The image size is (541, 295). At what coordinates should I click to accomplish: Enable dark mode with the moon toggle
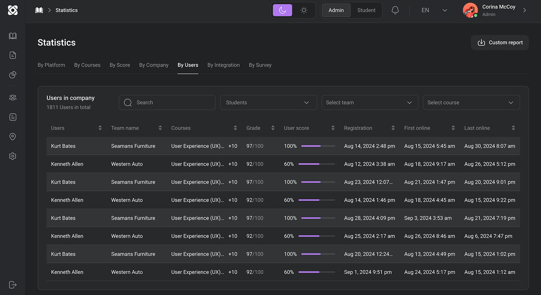[x=282, y=9]
